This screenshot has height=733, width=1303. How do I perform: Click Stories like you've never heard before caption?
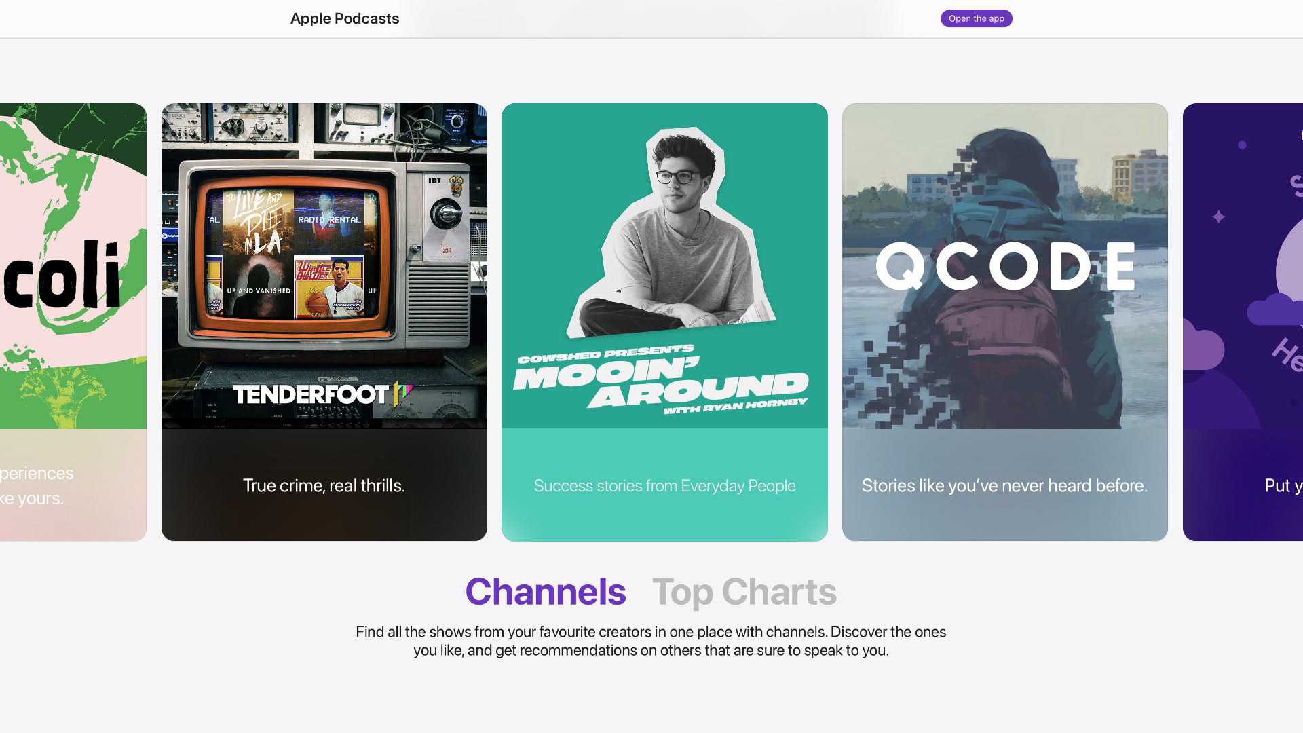(1004, 485)
